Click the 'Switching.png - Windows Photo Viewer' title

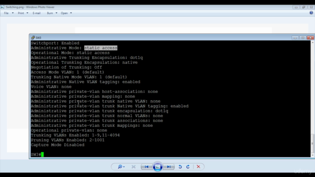[30, 7]
